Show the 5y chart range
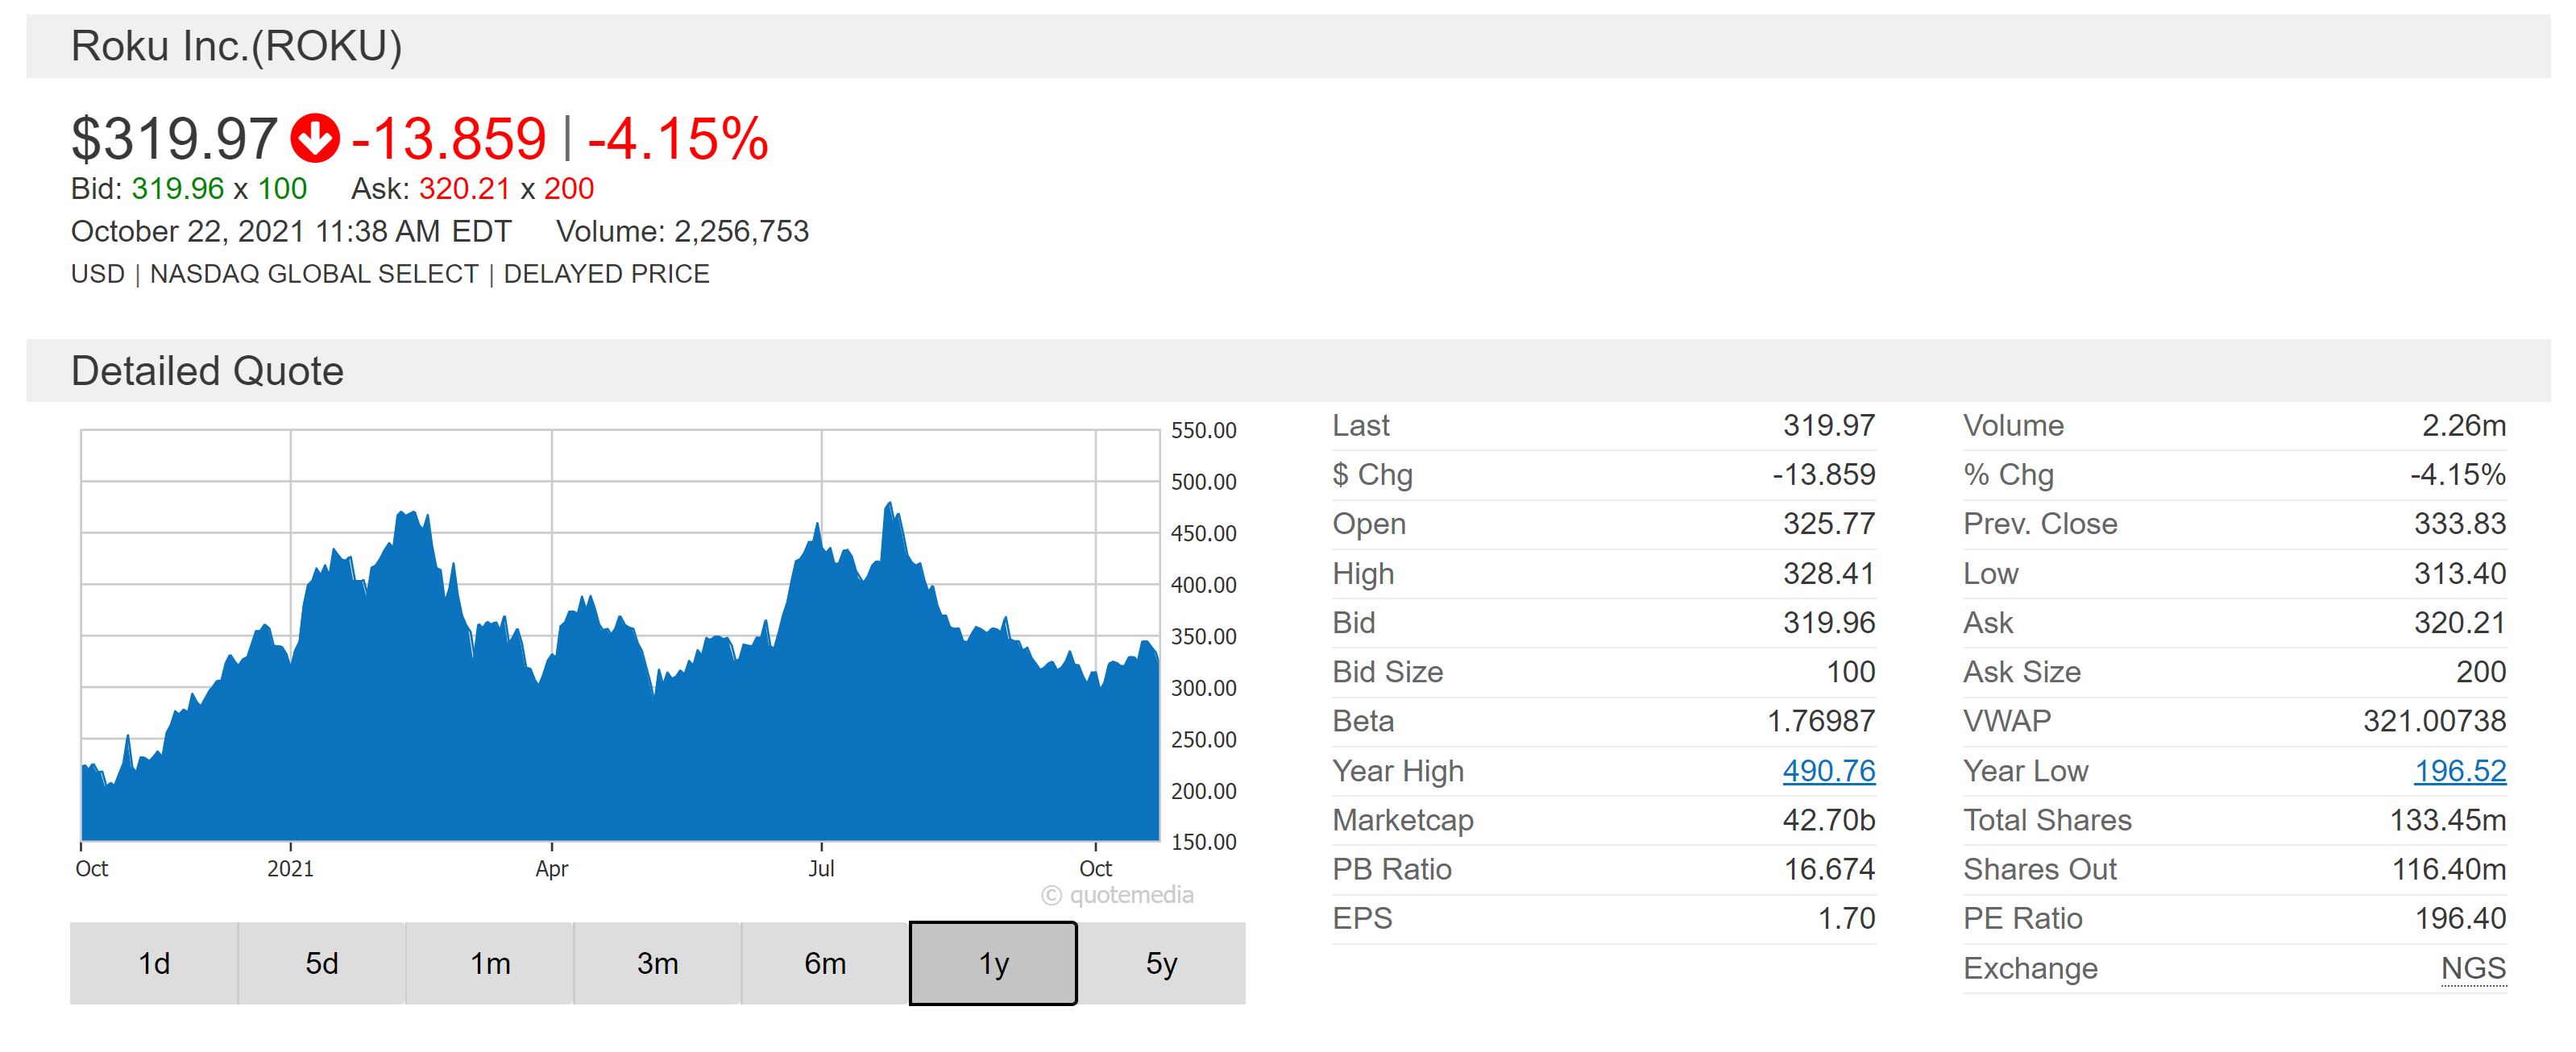The image size is (2576, 1052). [x=1161, y=963]
